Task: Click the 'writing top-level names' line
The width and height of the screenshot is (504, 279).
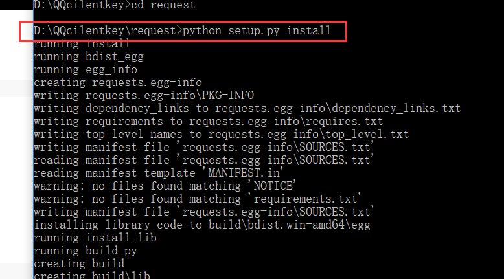Action: pos(221,134)
